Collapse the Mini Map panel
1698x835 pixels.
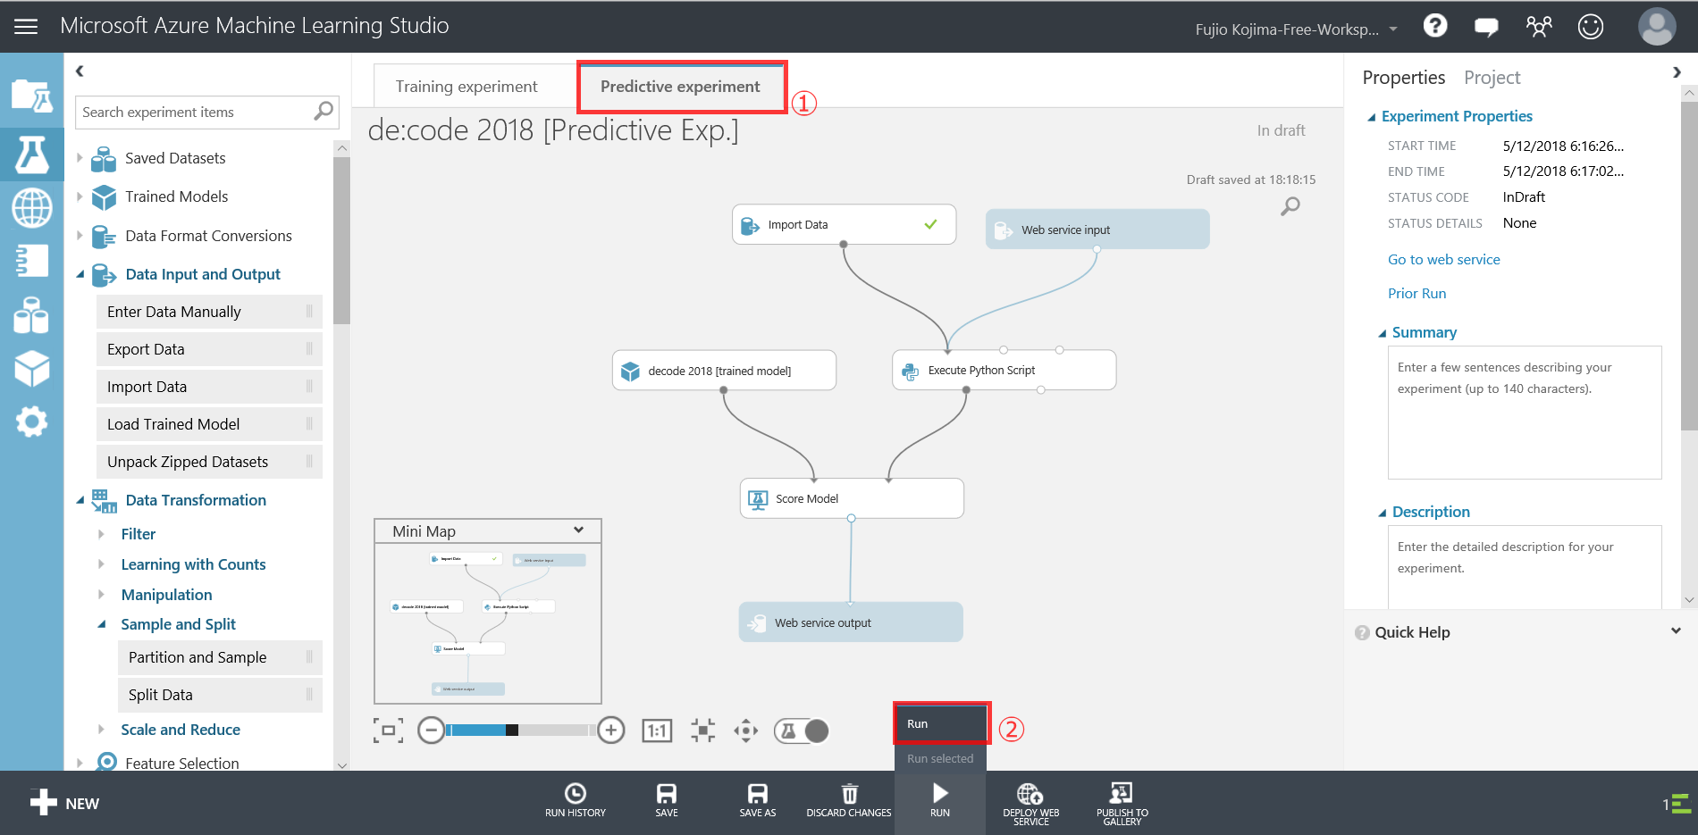coord(578,530)
